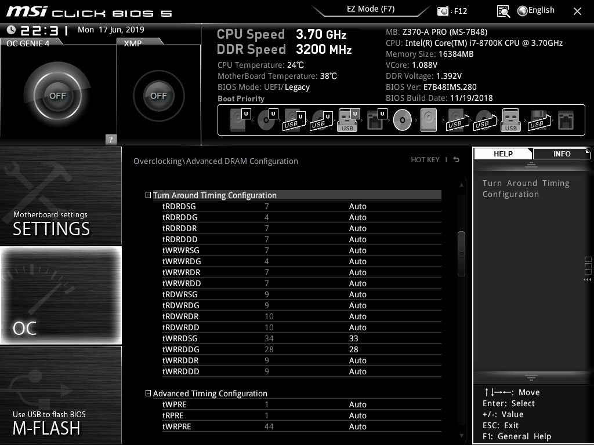Viewport: 594px width, 445px height.
Task: Toggle the OC GENIE 4 OFF knob
Action: [x=57, y=96]
